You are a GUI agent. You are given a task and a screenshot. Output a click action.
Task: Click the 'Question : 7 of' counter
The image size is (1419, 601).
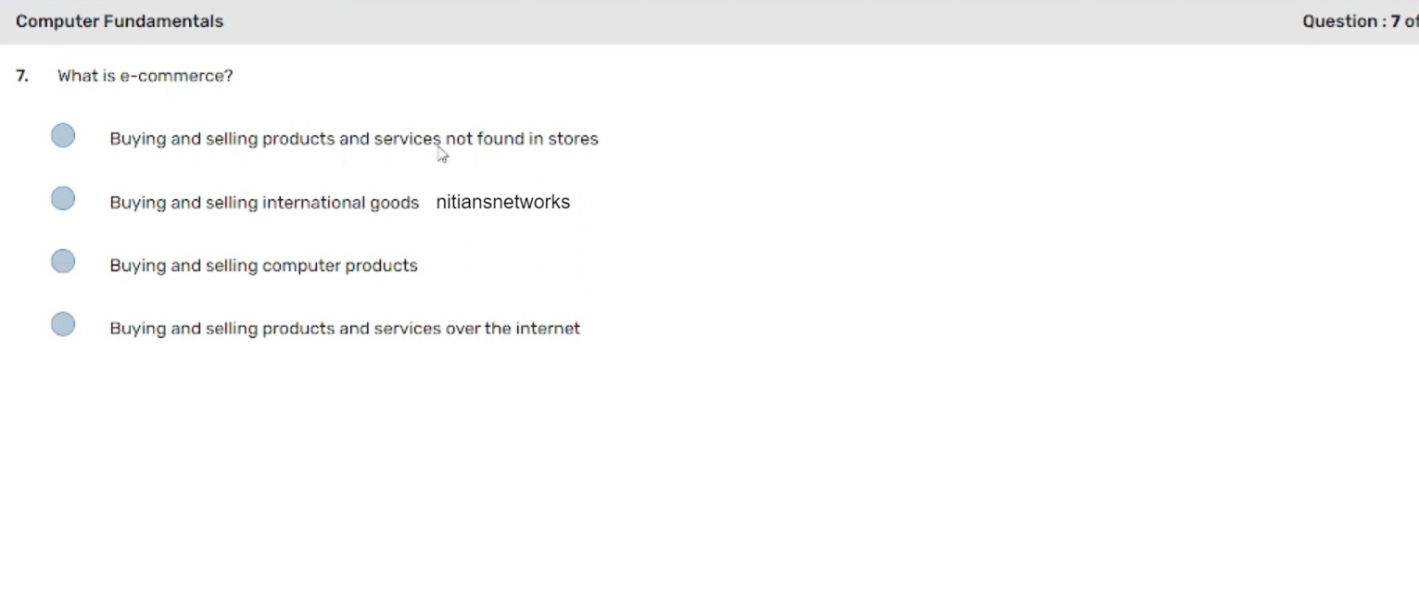click(x=1359, y=21)
